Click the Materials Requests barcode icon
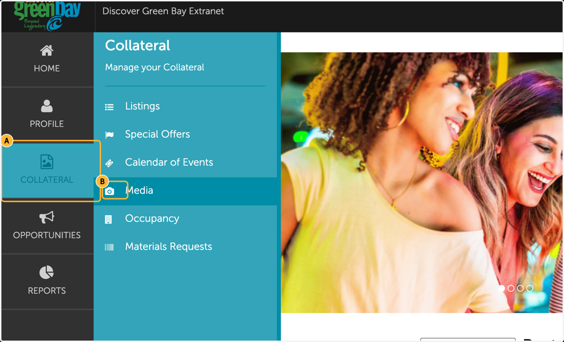The width and height of the screenshot is (564, 342). pos(109,248)
